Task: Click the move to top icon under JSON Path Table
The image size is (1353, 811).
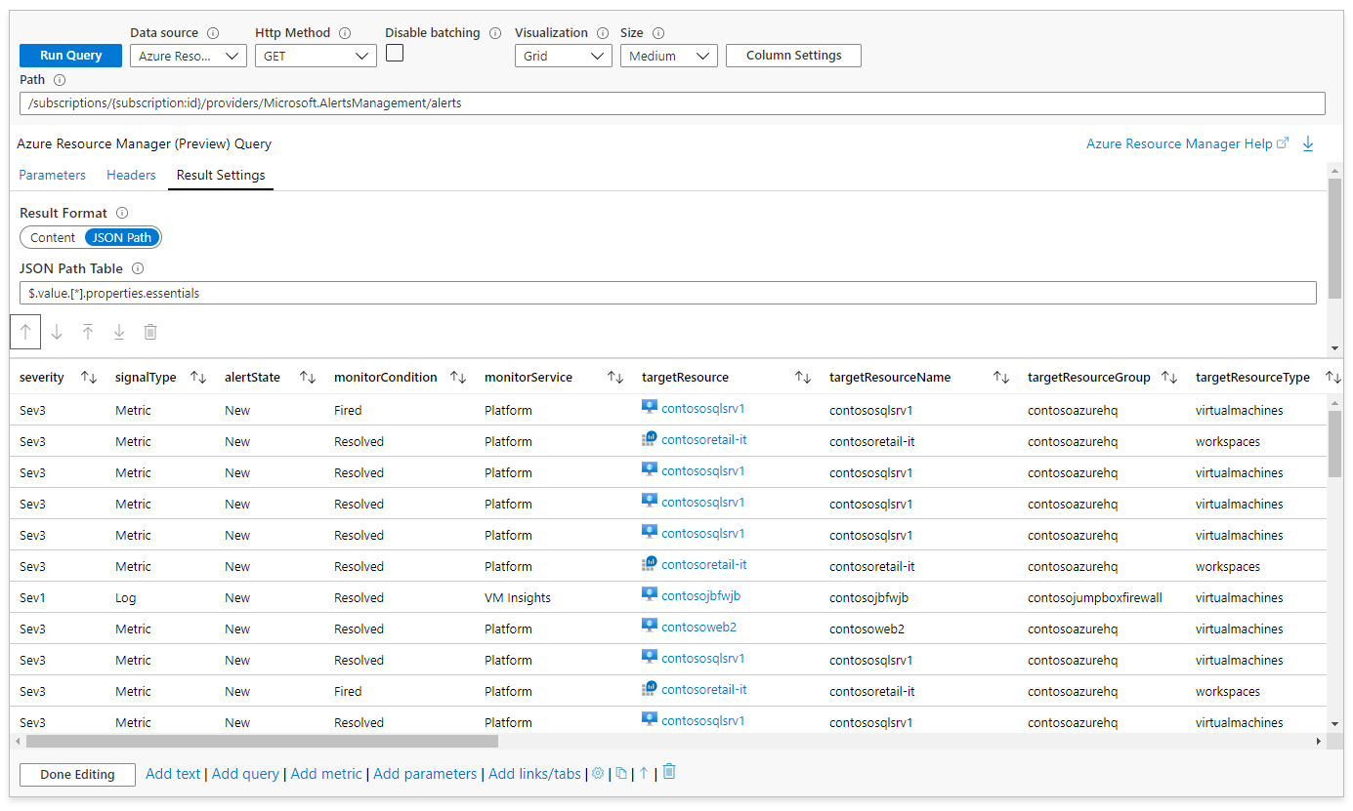Action: click(88, 332)
